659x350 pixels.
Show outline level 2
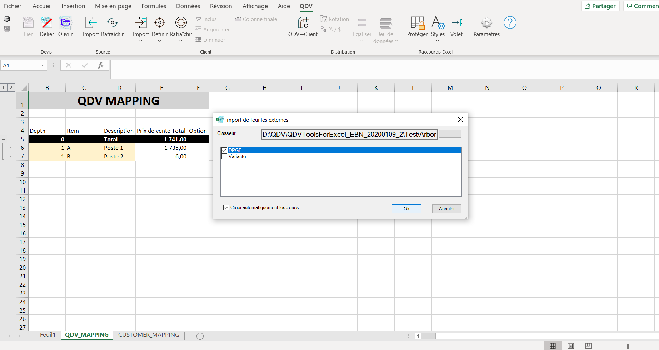click(11, 87)
